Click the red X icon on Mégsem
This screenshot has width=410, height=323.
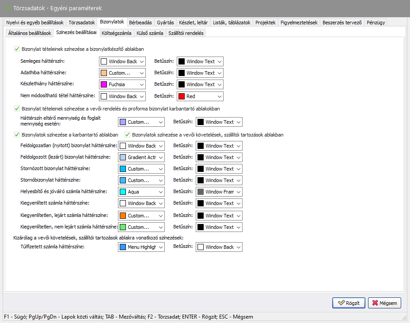(x=376, y=303)
